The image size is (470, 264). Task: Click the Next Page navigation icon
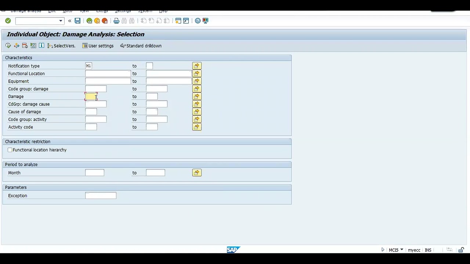coord(159,21)
